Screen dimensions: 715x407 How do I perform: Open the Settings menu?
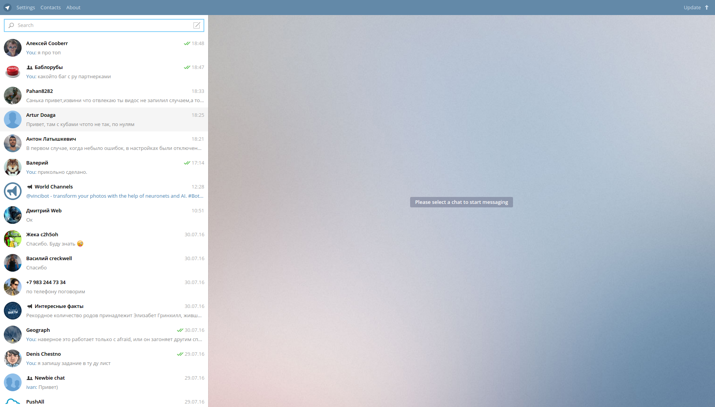[25, 7]
